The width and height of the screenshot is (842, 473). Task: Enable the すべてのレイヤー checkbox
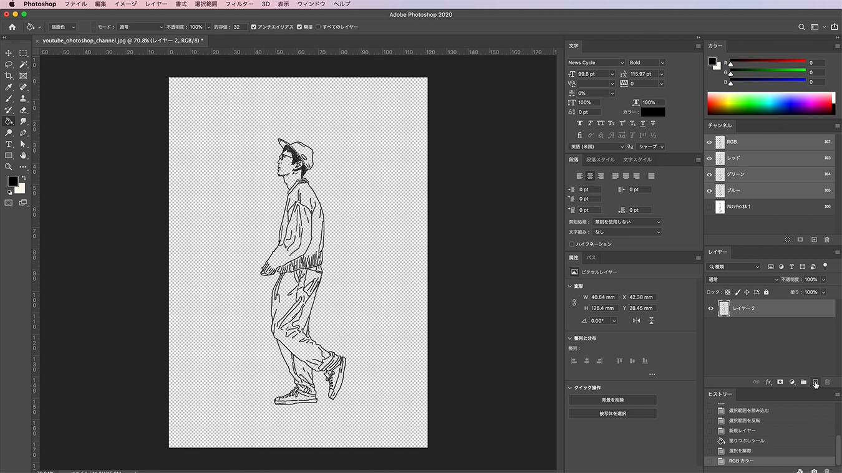pos(318,27)
